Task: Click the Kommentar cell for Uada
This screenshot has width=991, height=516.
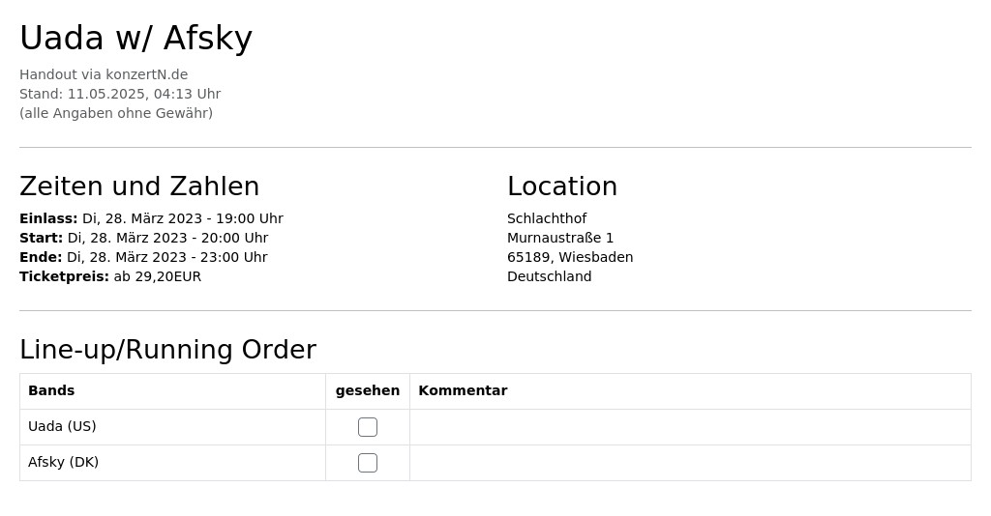Action: [x=690, y=427]
